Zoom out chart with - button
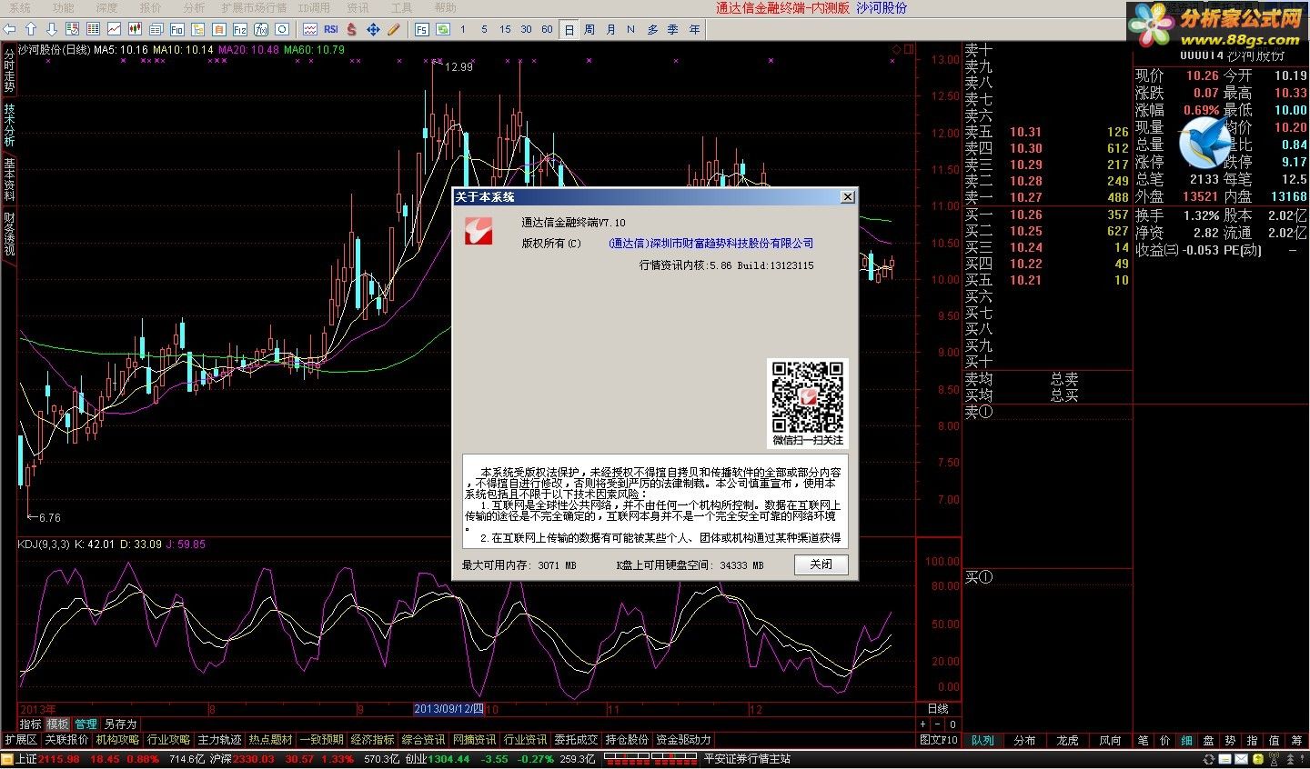The height and width of the screenshot is (769, 1310). 938,724
